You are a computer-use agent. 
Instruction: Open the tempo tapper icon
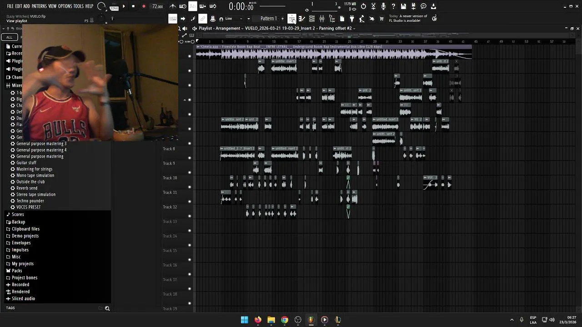362,19
